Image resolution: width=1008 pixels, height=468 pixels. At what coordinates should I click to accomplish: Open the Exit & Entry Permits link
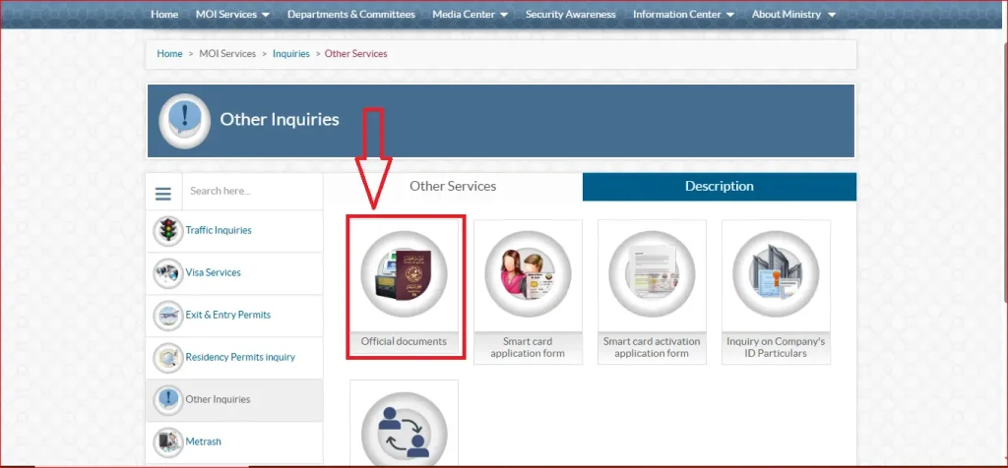pyautogui.click(x=228, y=316)
